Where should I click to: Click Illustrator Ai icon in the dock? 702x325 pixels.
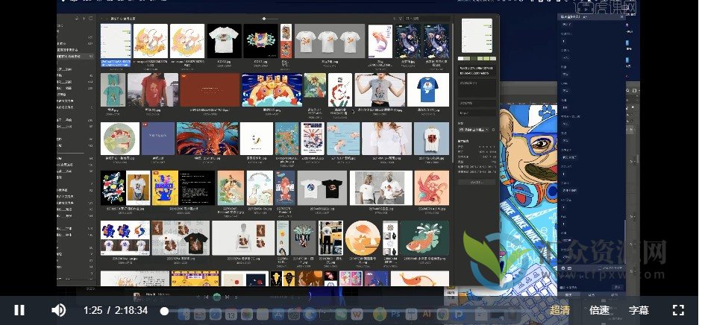[427, 315]
